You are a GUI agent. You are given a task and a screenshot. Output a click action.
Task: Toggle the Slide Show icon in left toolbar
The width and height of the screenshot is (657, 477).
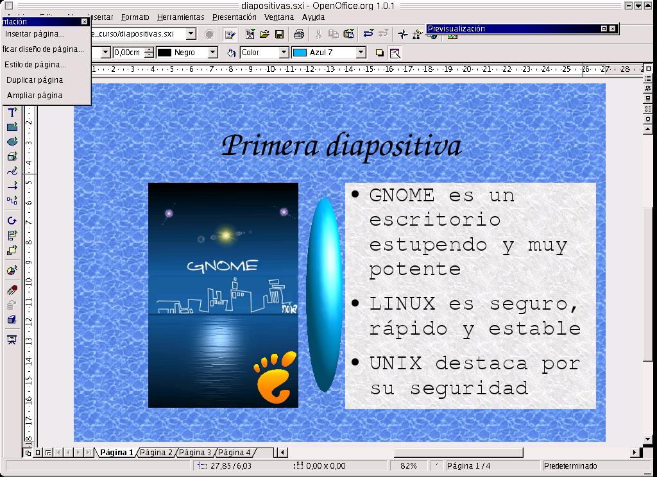[12, 339]
